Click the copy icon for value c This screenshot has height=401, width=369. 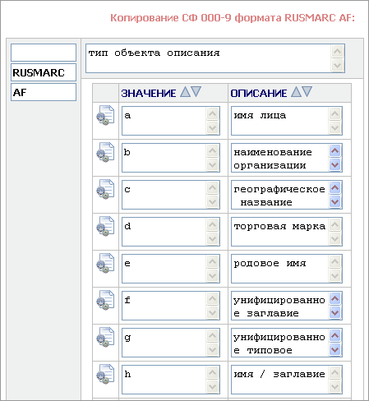(105, 189)
